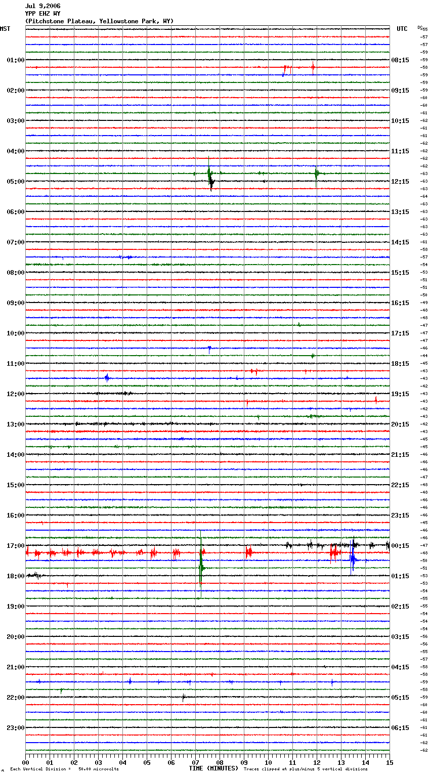Select the "04:00" MST row label

point(16,151)
